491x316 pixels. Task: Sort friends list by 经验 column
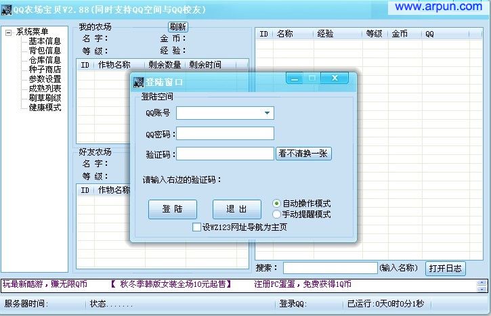[338, 34]
